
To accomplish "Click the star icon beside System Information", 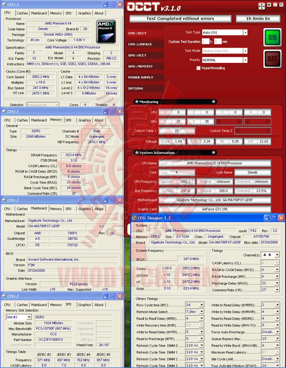I will click(x=137, y=153).
